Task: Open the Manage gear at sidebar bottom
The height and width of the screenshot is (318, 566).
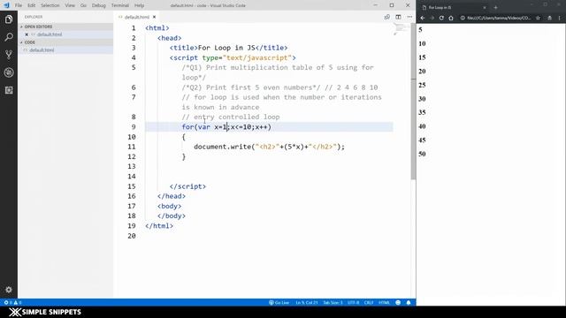Action: click(x=9, y=289)
